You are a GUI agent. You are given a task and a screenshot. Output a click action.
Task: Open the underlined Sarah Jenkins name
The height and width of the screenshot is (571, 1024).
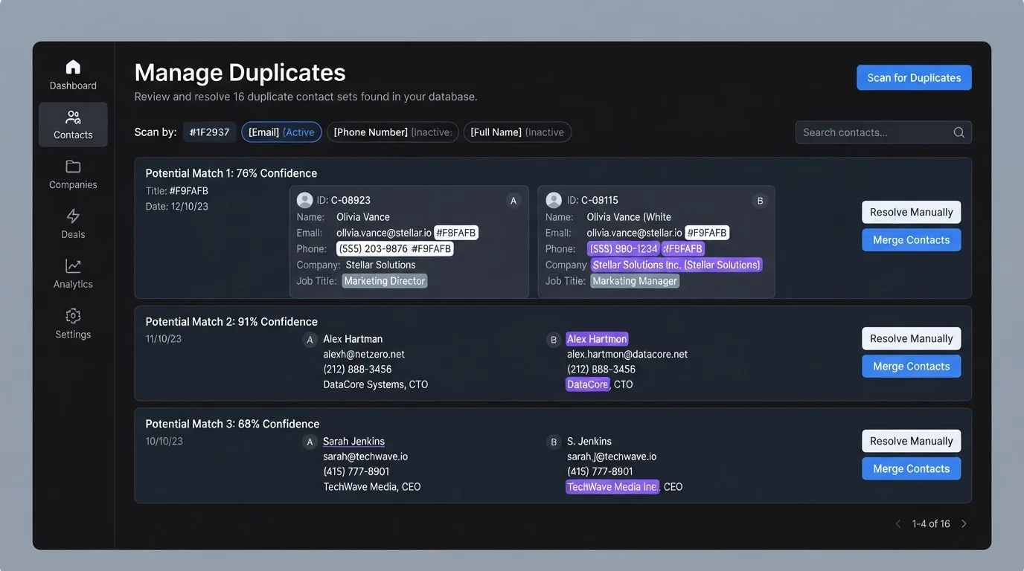coord(353,442)
